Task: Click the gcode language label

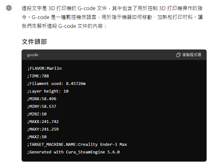Action: 33,55
